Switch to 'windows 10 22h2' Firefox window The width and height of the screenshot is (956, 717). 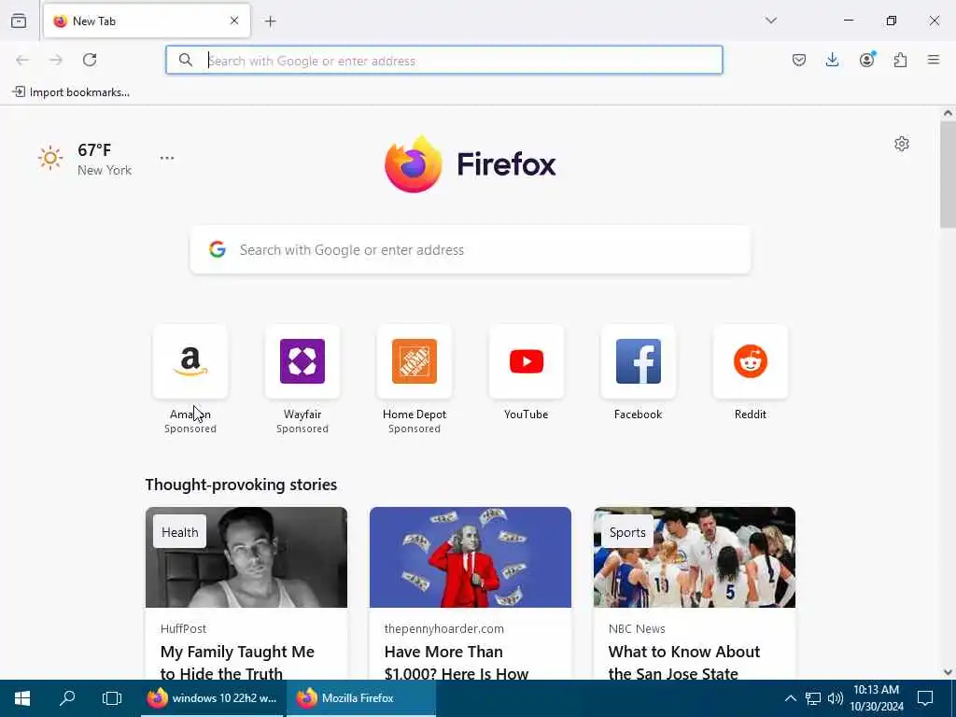(212, 698)
